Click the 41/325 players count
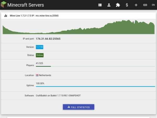The image size is (157, 118). [40, 63]
